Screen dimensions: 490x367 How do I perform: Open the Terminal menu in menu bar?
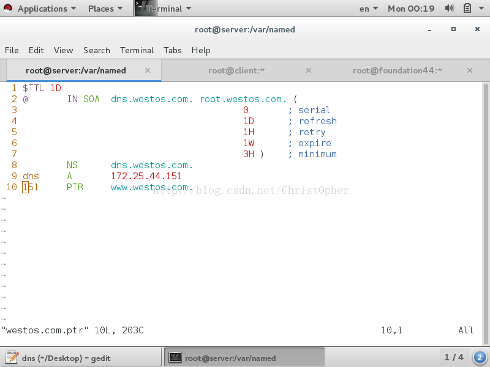click(x=137, y=50)
